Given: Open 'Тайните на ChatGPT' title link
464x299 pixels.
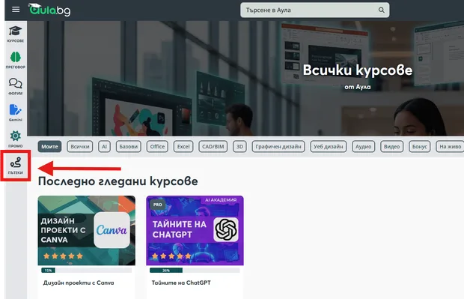Looking at the screenshot, I should [181, 283].
